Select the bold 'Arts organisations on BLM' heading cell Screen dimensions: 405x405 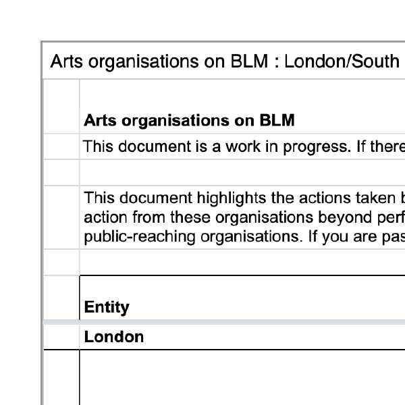pyautogui.click(x=242, y=107)
